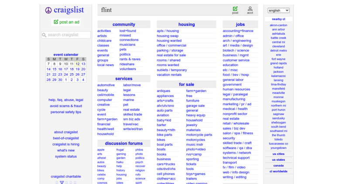This screenshot has height=184, width=339.
Task: Go to saginaw nearby site
Action: [x=278, y=114]
